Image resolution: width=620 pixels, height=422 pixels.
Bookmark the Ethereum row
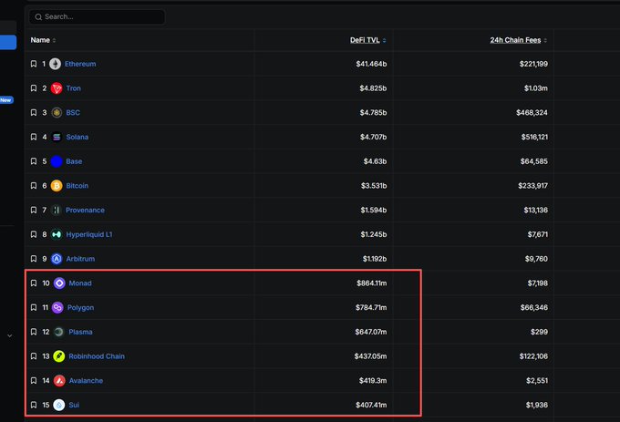(34, 64)
